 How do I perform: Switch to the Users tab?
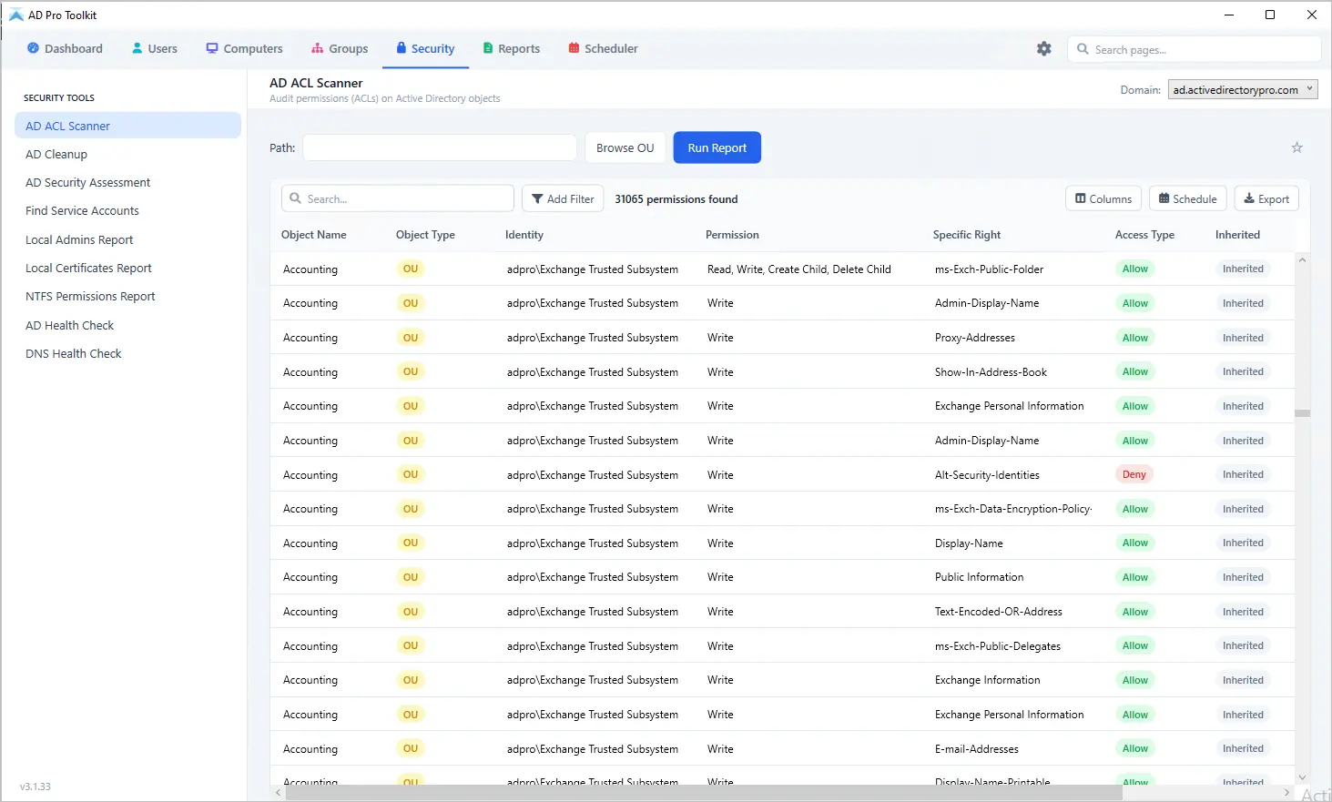click(155, 48)
